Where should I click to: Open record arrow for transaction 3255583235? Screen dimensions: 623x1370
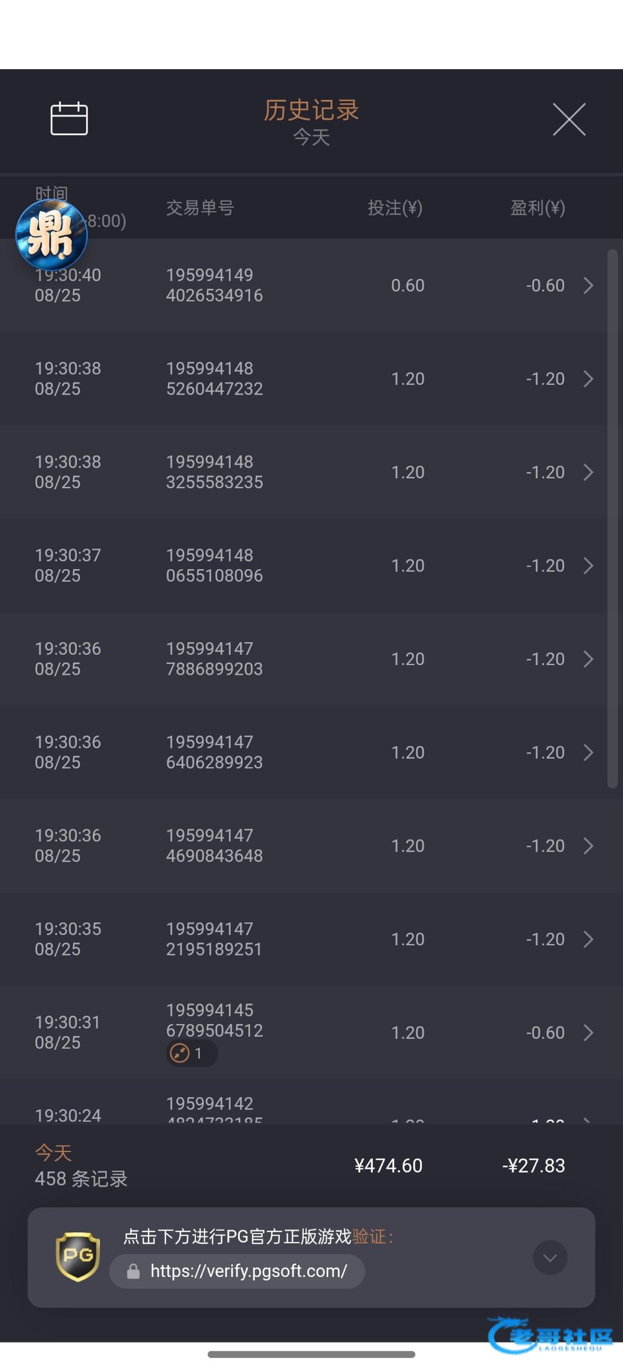pos(588,472)
